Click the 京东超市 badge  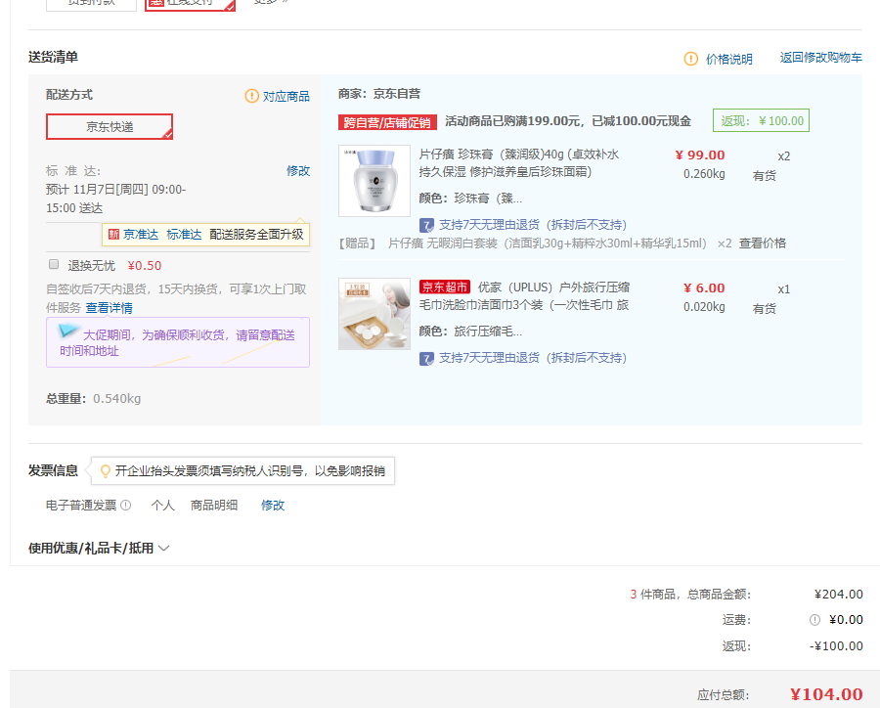point(445,287)
